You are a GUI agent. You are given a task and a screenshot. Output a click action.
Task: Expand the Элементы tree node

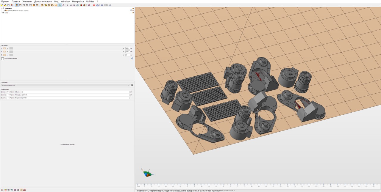tap(1, 8)
